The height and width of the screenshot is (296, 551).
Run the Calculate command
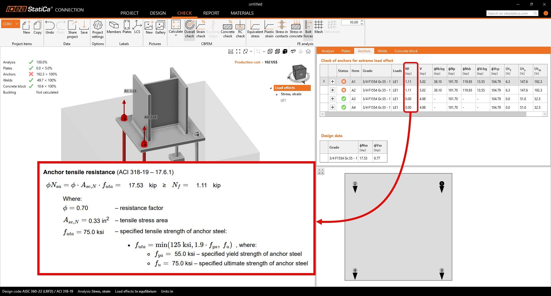[176, 29]
